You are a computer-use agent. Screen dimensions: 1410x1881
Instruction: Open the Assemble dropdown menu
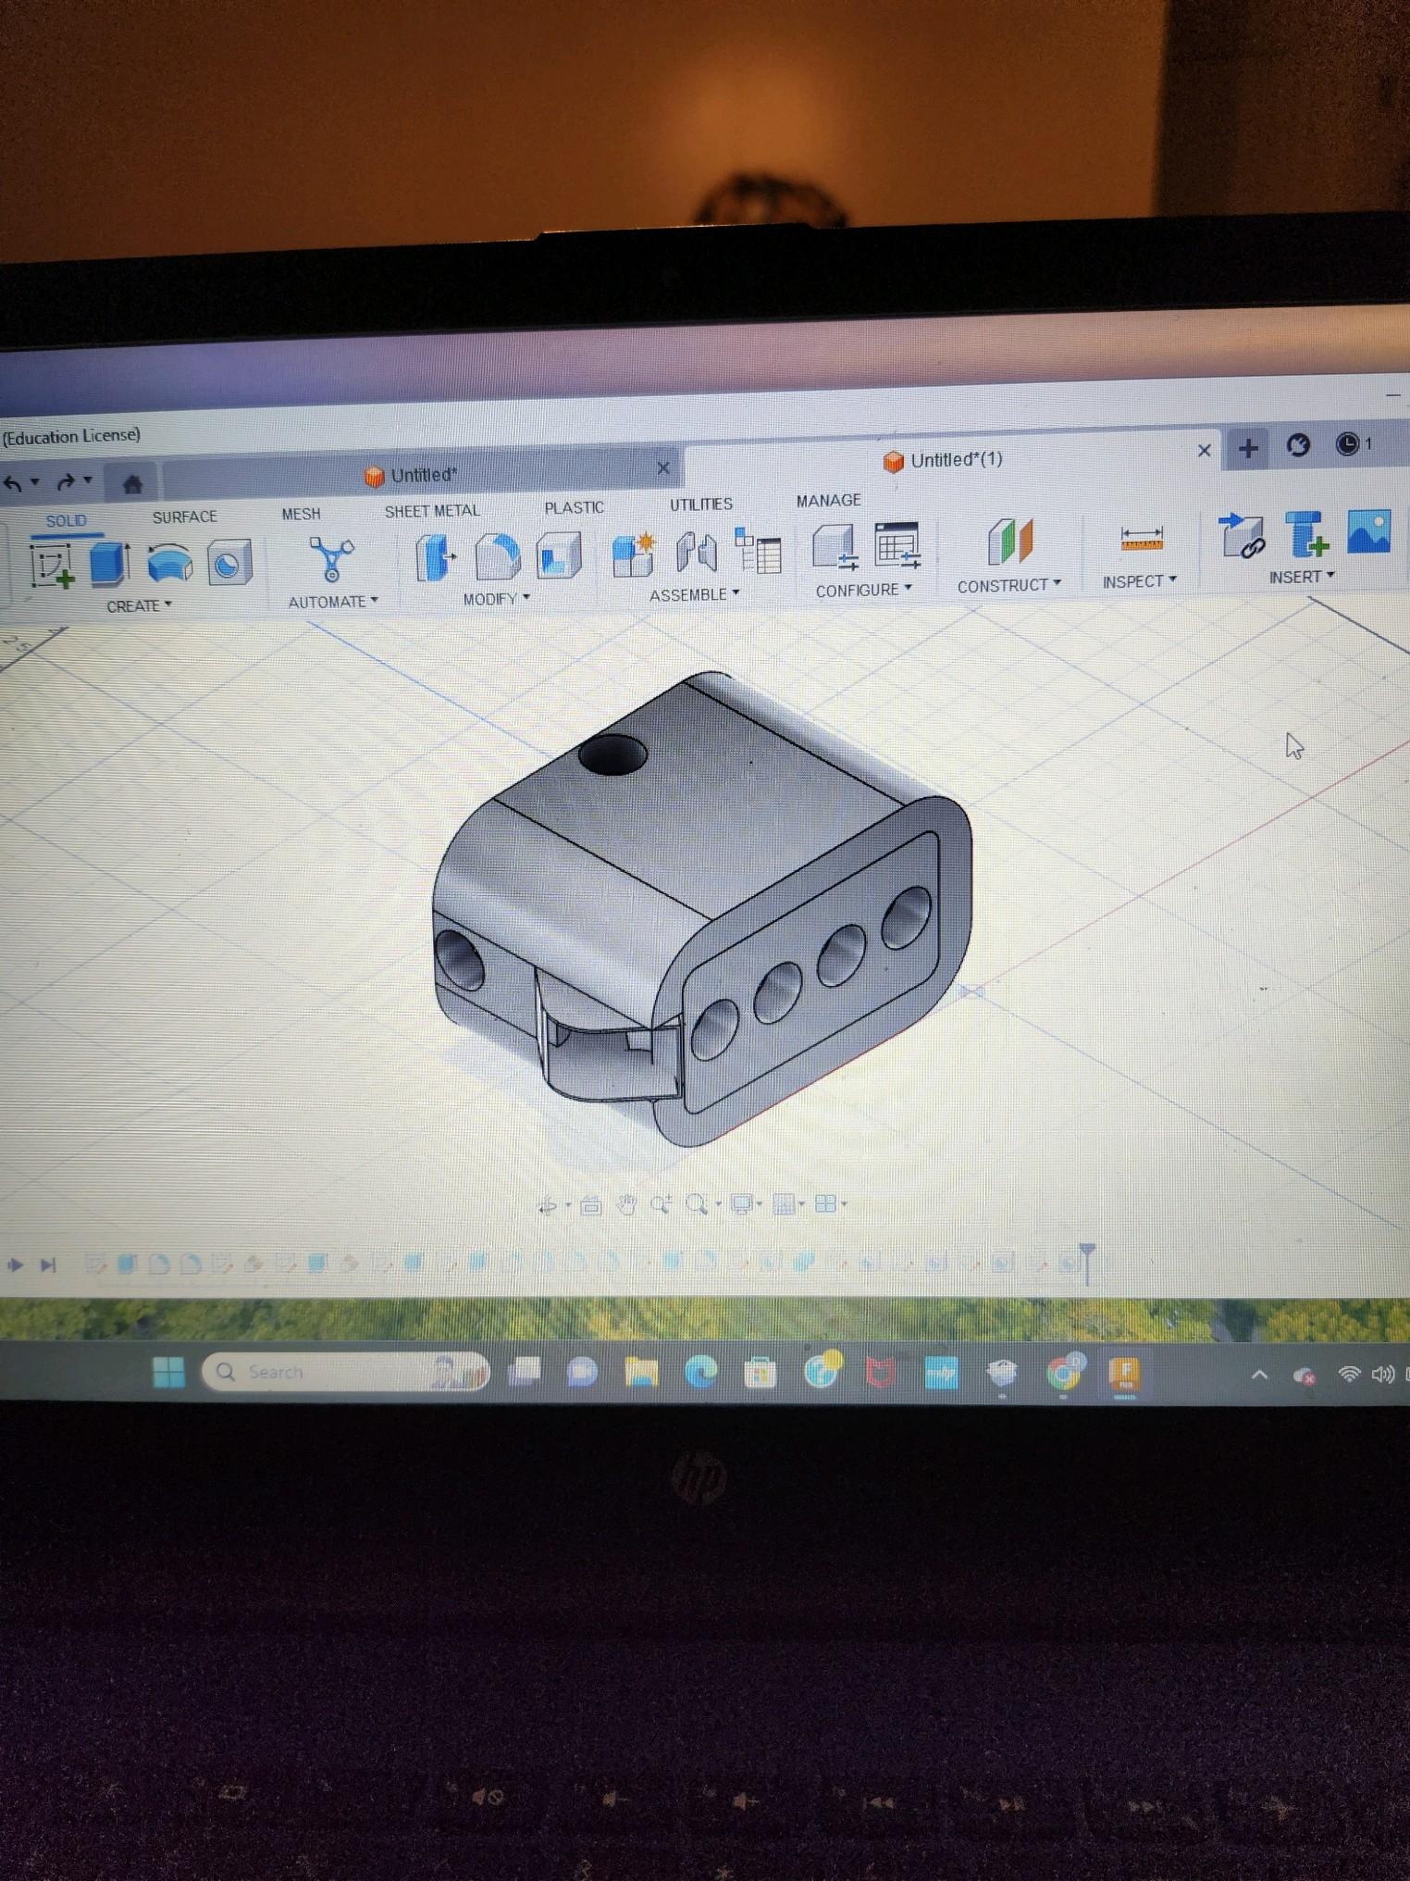coord(695,594)
